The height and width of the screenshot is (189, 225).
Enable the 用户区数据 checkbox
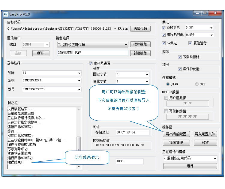pos(166,98)
